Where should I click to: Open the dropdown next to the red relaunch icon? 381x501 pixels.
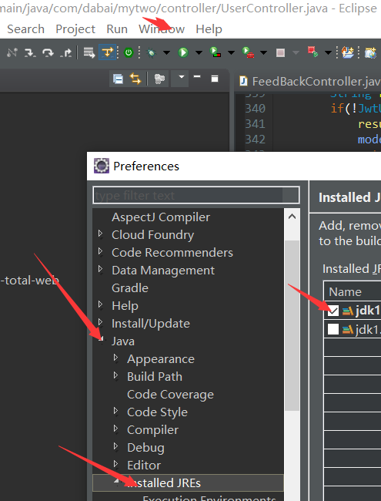tap(328, 52)
